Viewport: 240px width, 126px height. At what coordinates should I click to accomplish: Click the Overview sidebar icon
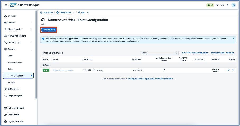6,16
